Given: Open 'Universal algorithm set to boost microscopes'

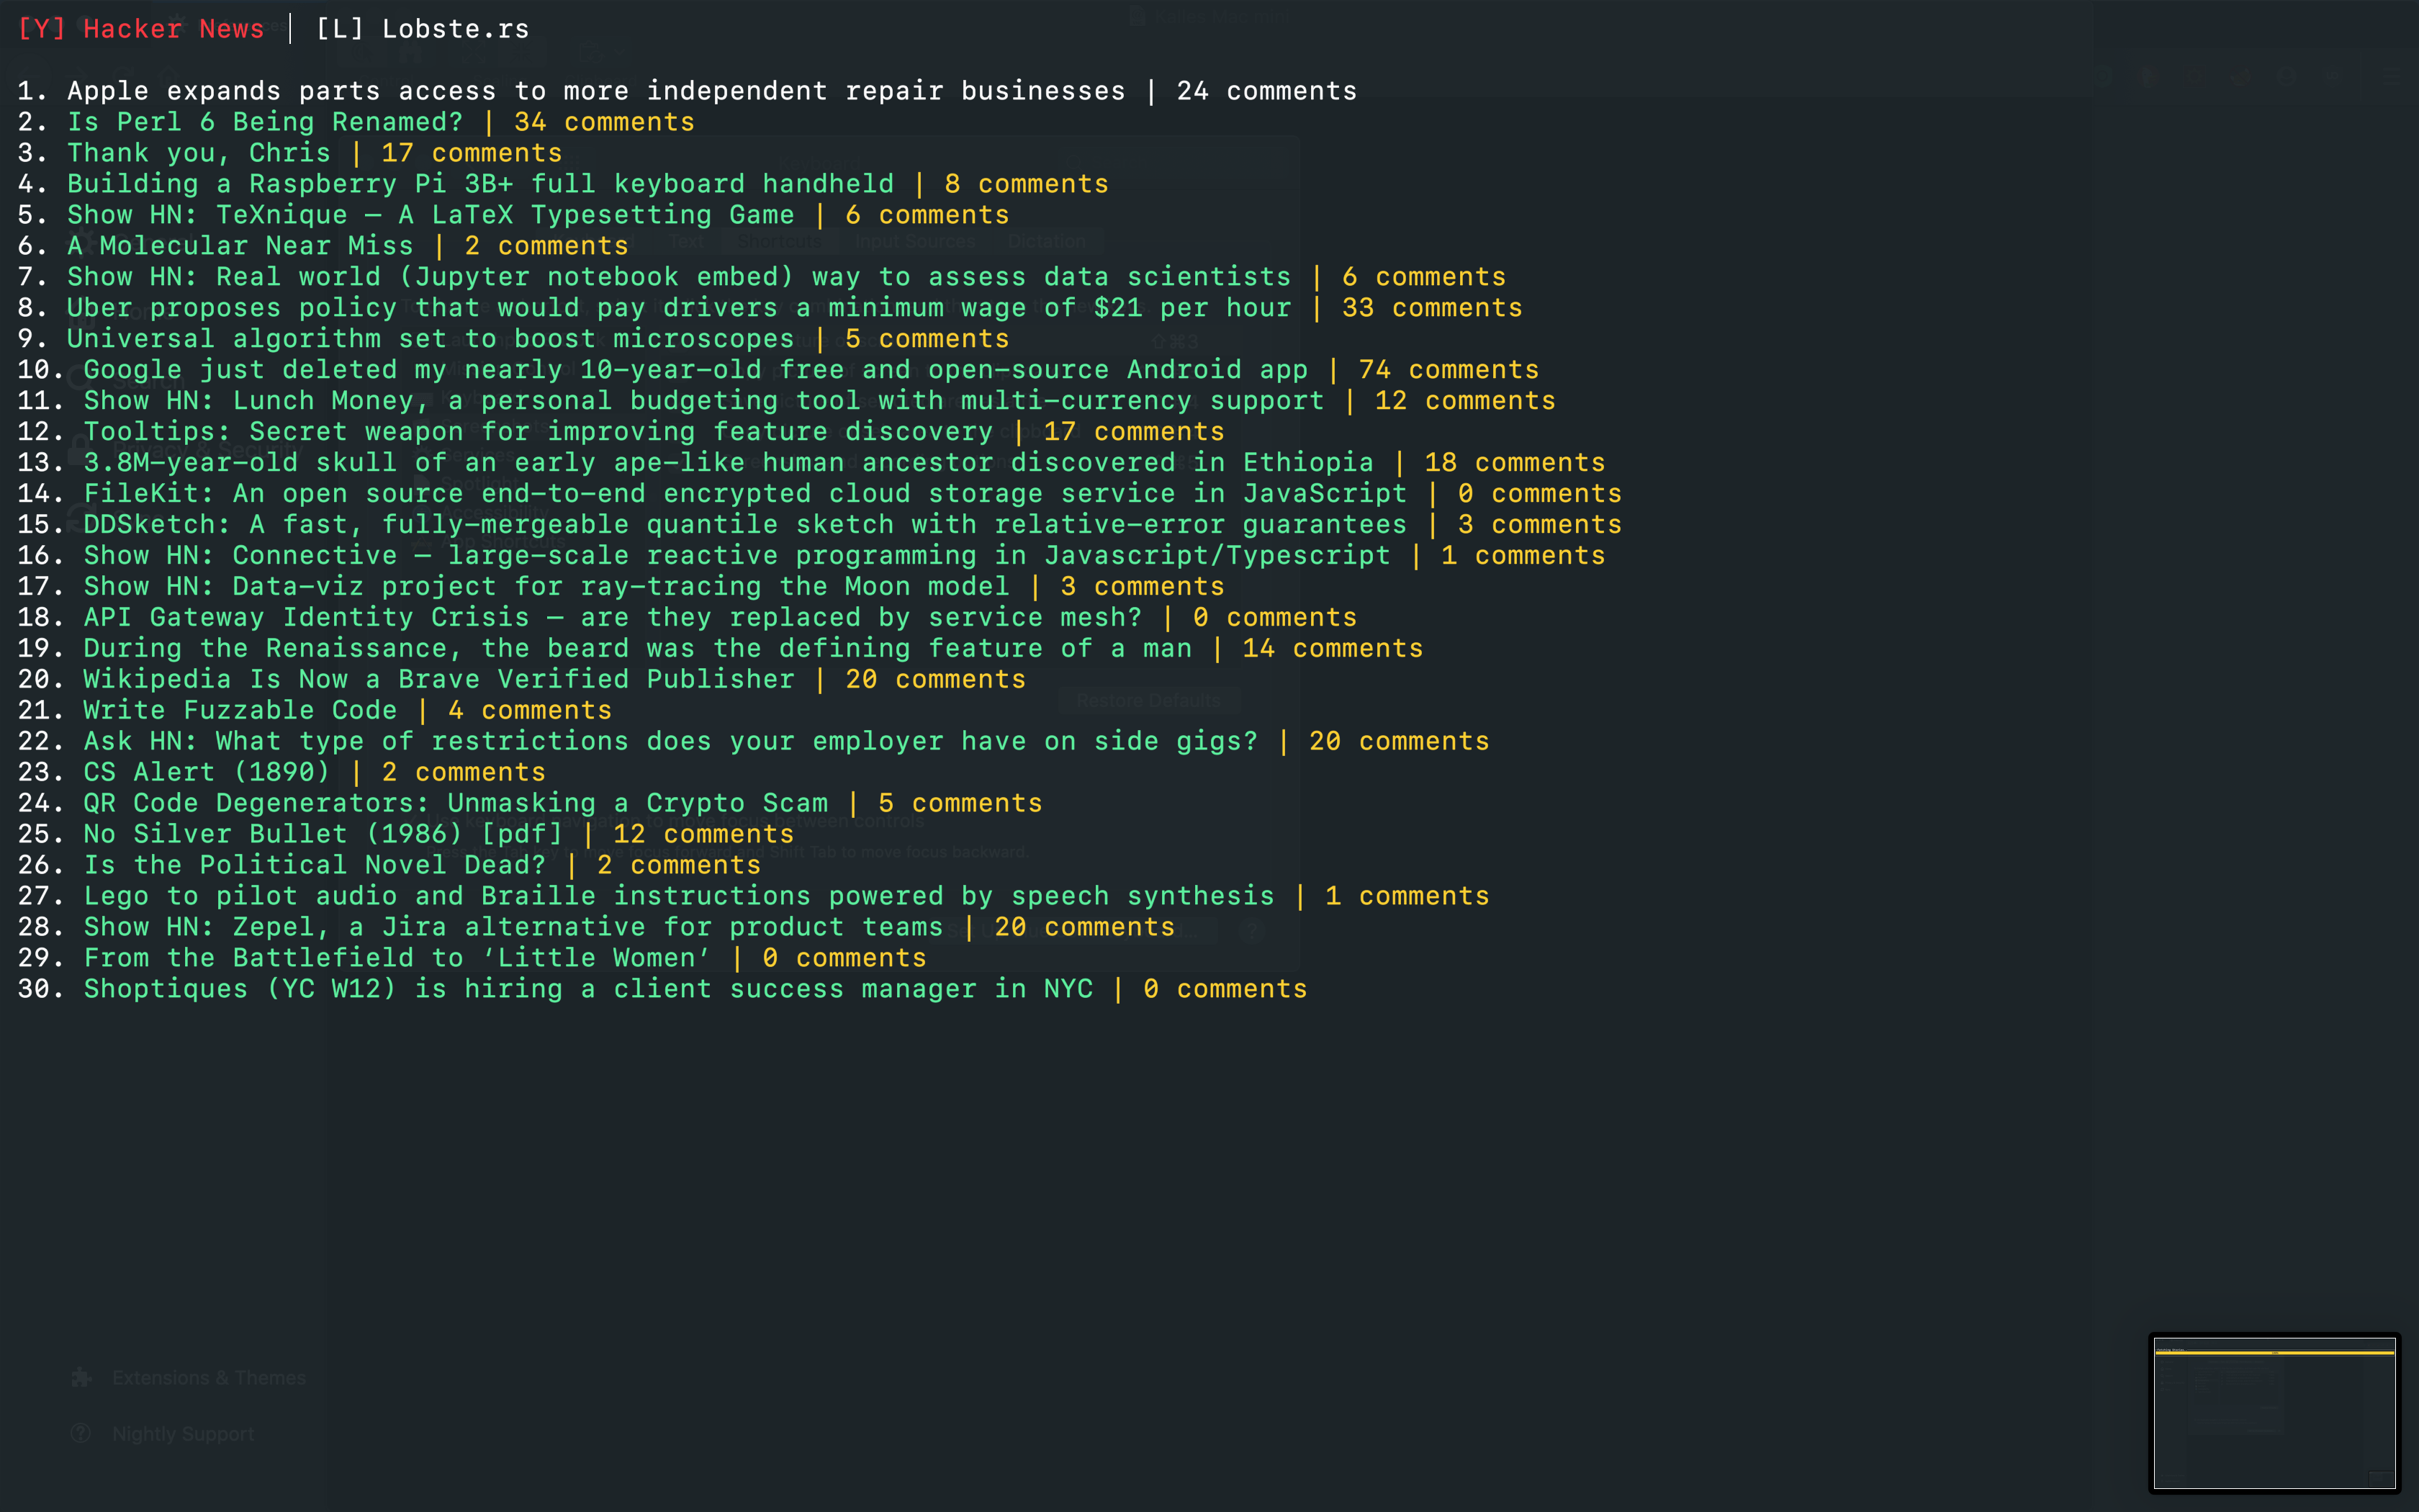Looking at the screenshot, I should [431, 339].
